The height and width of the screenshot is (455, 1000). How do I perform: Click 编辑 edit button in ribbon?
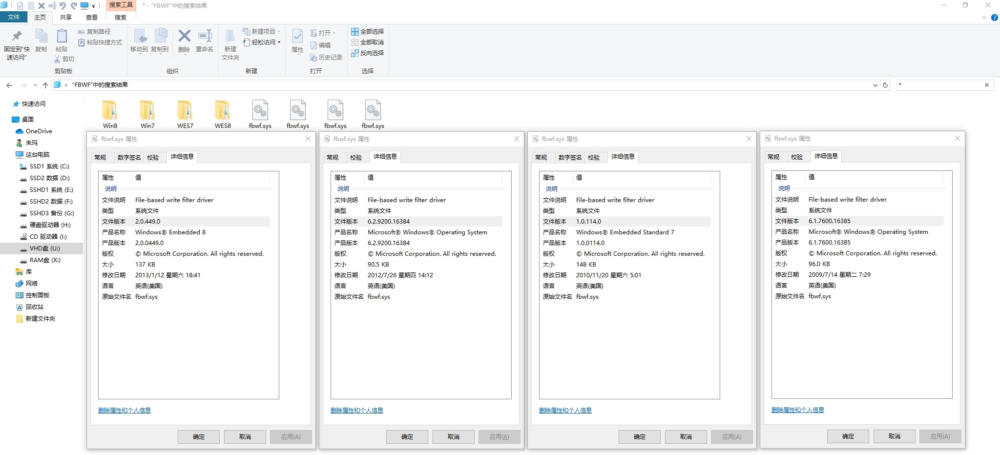(x=321, y=45)
